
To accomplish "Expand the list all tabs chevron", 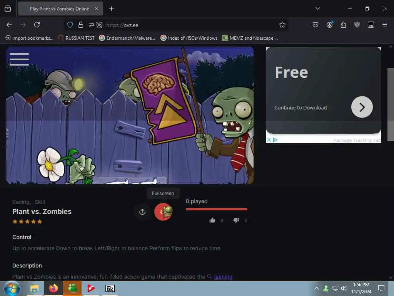I will pyautogui.click(x=317, y=8).
